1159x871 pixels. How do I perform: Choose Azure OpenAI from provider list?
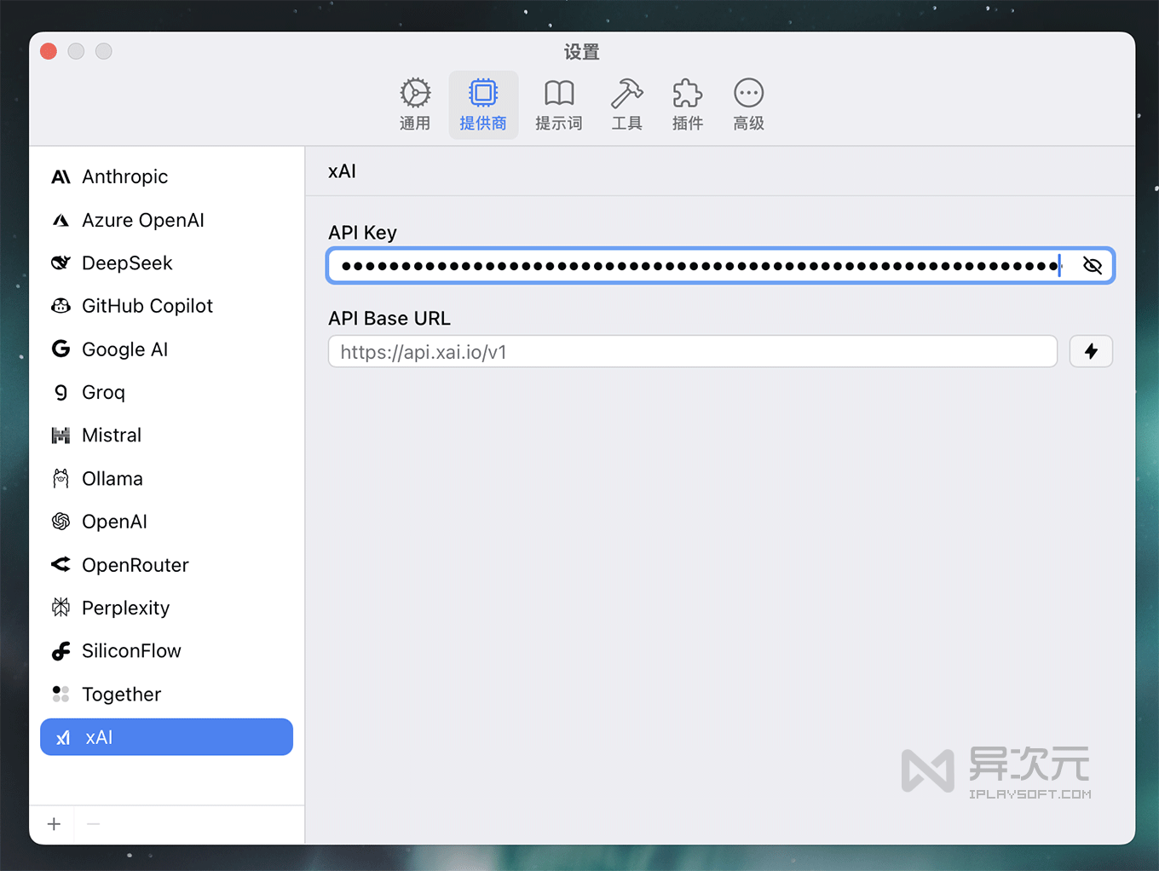(x=142, y=220)
